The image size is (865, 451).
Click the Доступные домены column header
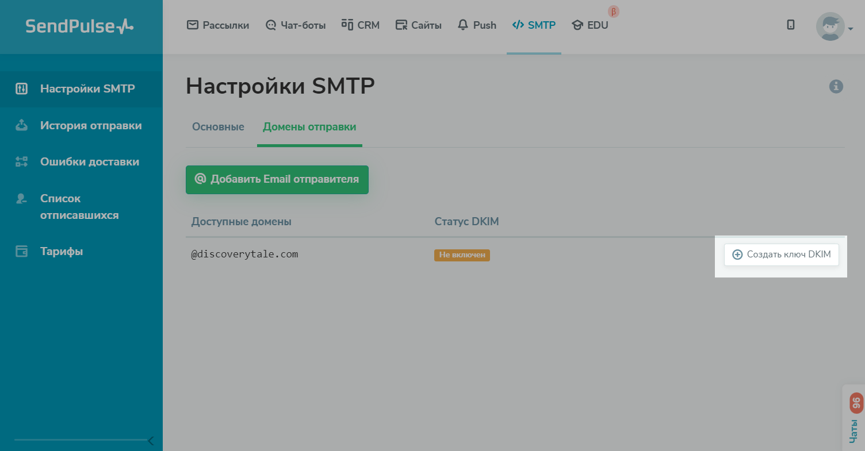242,221
